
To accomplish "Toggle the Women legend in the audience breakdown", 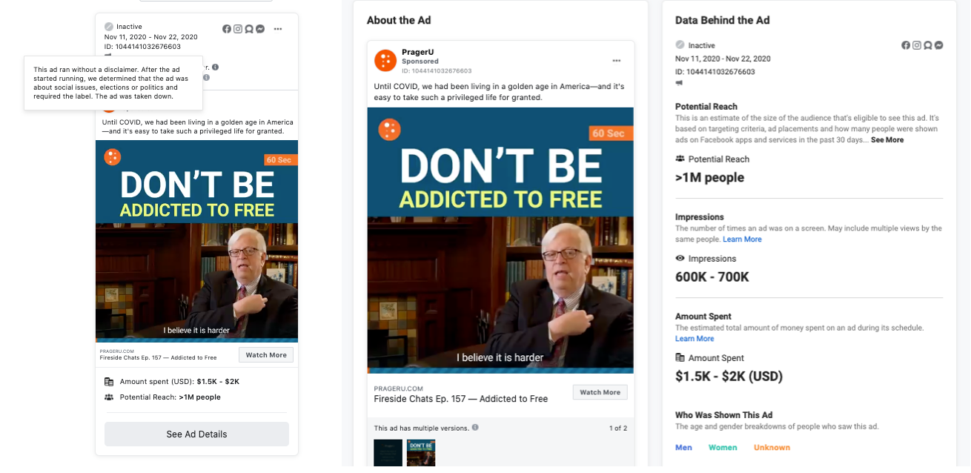I will point(722,448).
